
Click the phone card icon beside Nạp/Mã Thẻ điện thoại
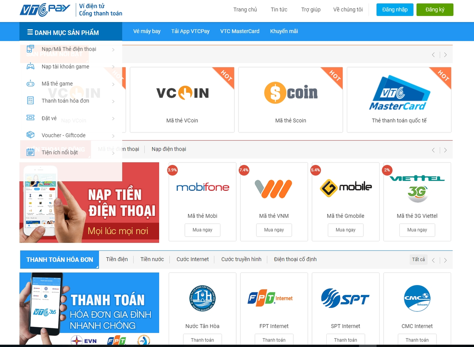pos(30,49)
